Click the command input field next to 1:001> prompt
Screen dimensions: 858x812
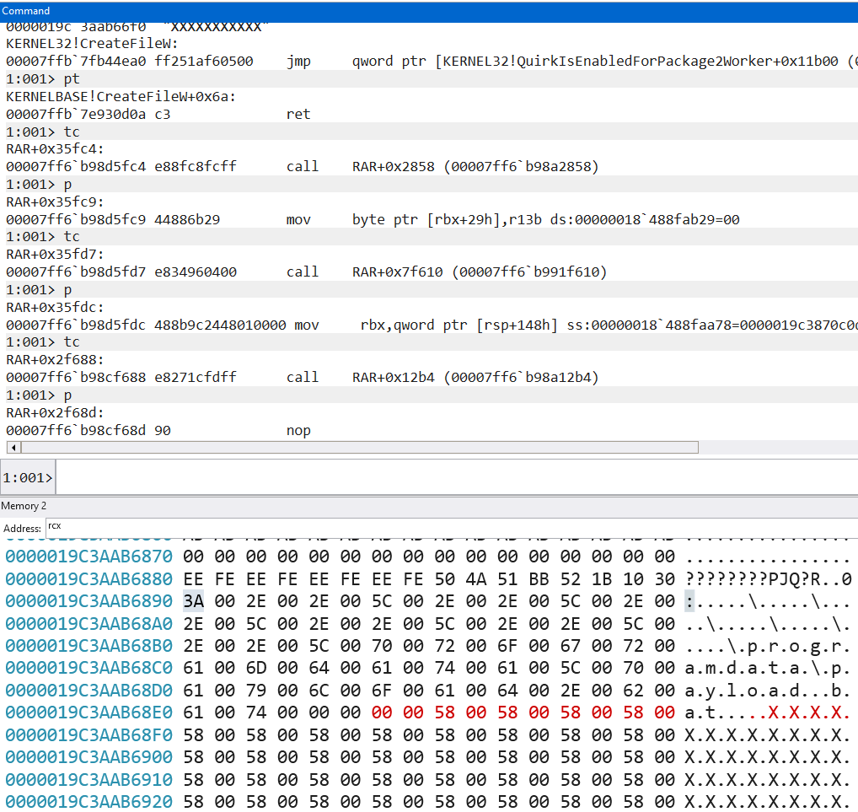457,477
